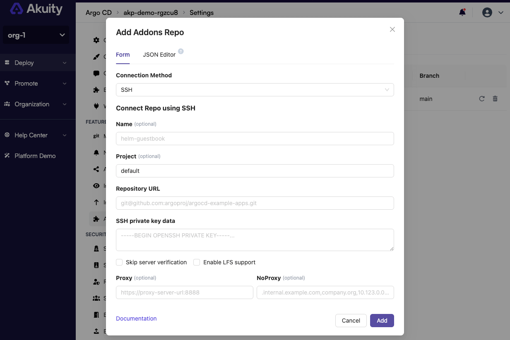Click the Add button to submit the repo
This screenshot has height=340, width=510.
pyautogui.click(x=382, y=321)
